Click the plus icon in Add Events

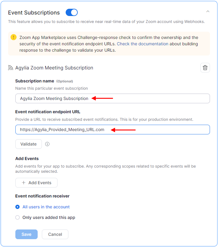23,183
